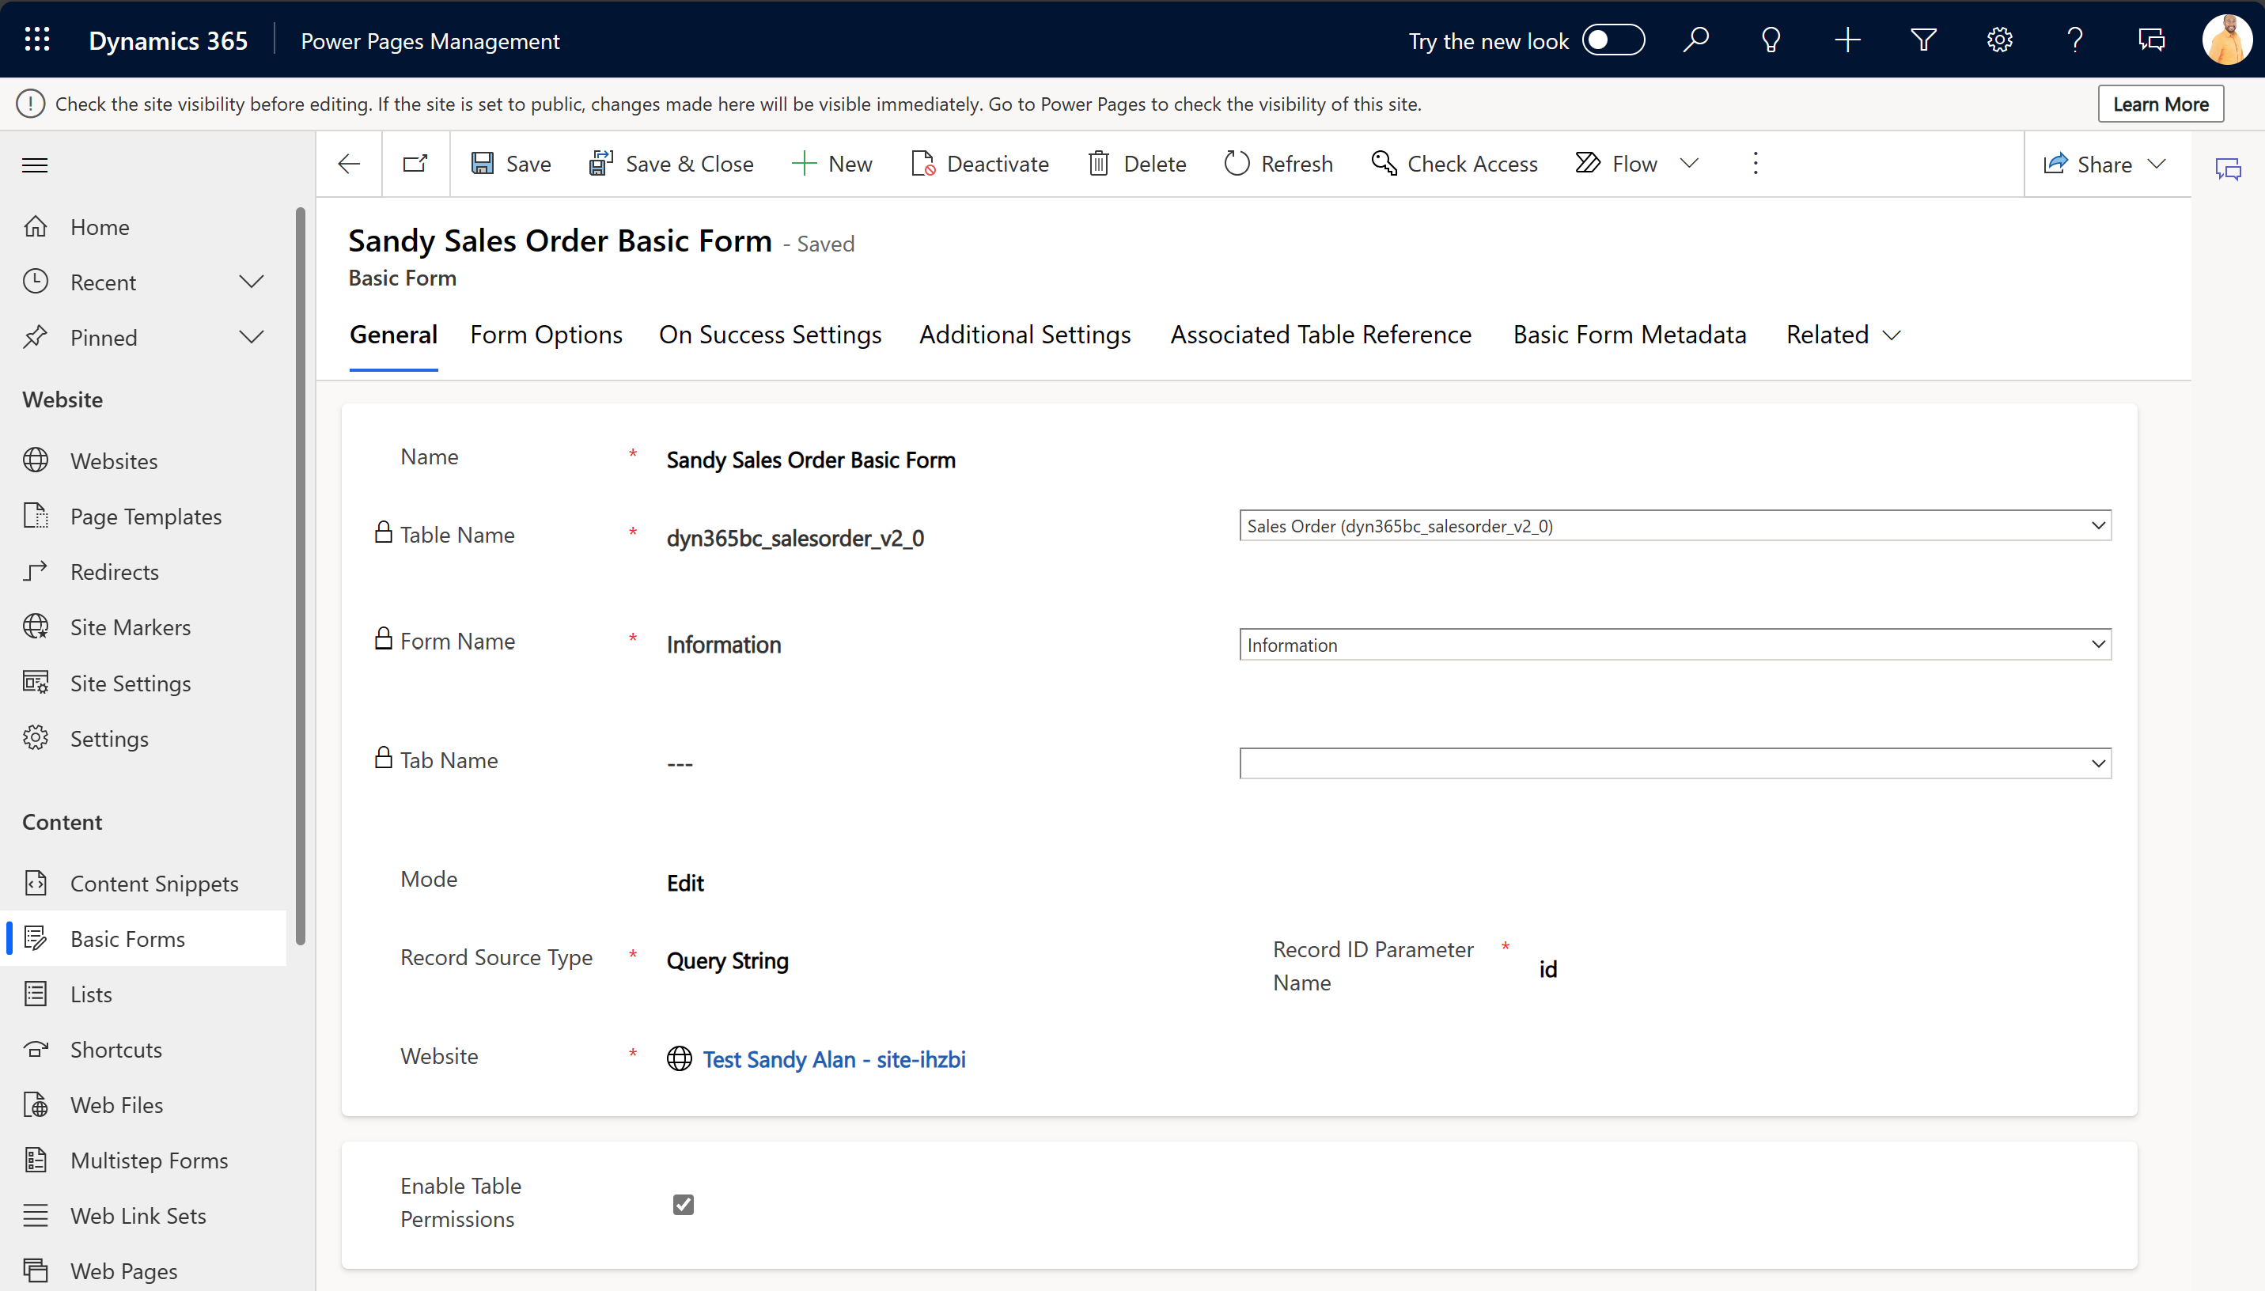This screenshot has height=1291, width=2265.
Task: Open the Test Sandy Alan - site-ihzbi link
Action: pos(833,1058)
